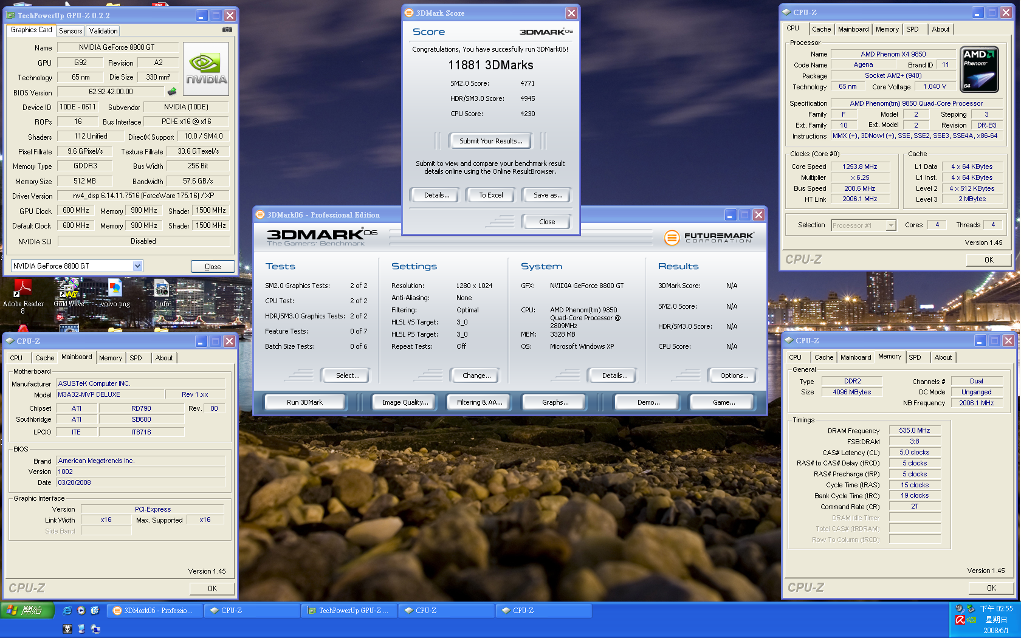Click the Details button in 3DMark Score
The width and height of the screenshot is (1021, 638).
click(436, 195)
